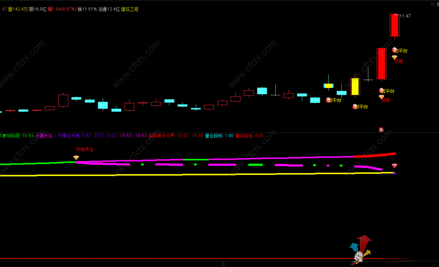This screenshot has width=439, height=267.
Task: Click the red diamond icon at the indicator lines' right end
Action: pos(394,166)
